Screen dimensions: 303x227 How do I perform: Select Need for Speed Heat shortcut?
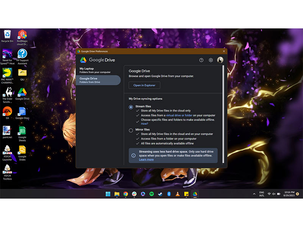click(7, 57)
